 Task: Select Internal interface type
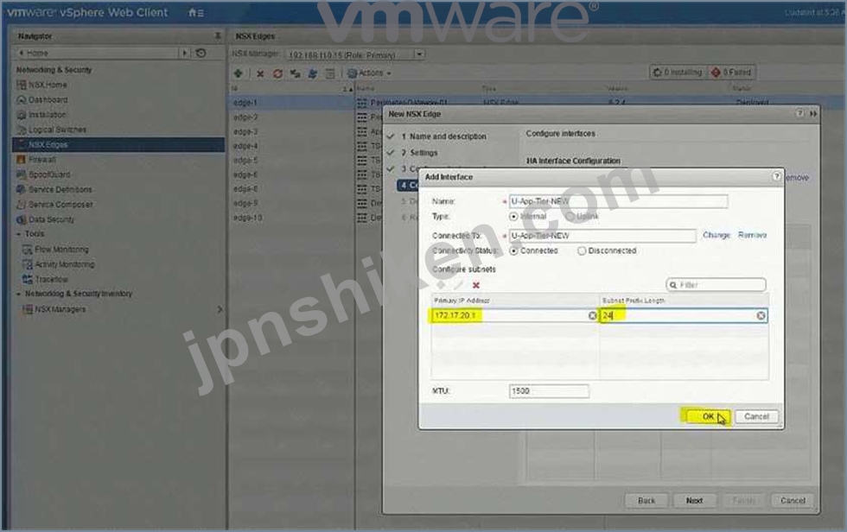coord(513,217)
